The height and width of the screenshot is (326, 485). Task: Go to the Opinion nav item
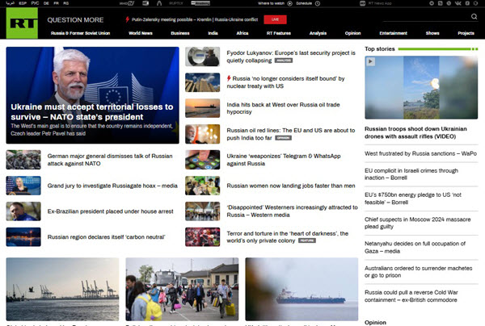[353, 33]
